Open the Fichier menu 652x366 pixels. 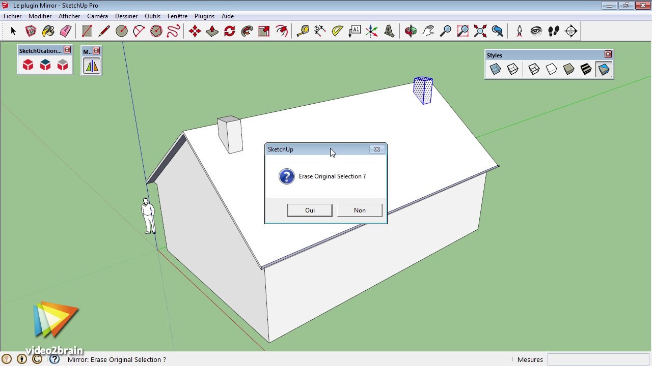(x=13, y=16)
